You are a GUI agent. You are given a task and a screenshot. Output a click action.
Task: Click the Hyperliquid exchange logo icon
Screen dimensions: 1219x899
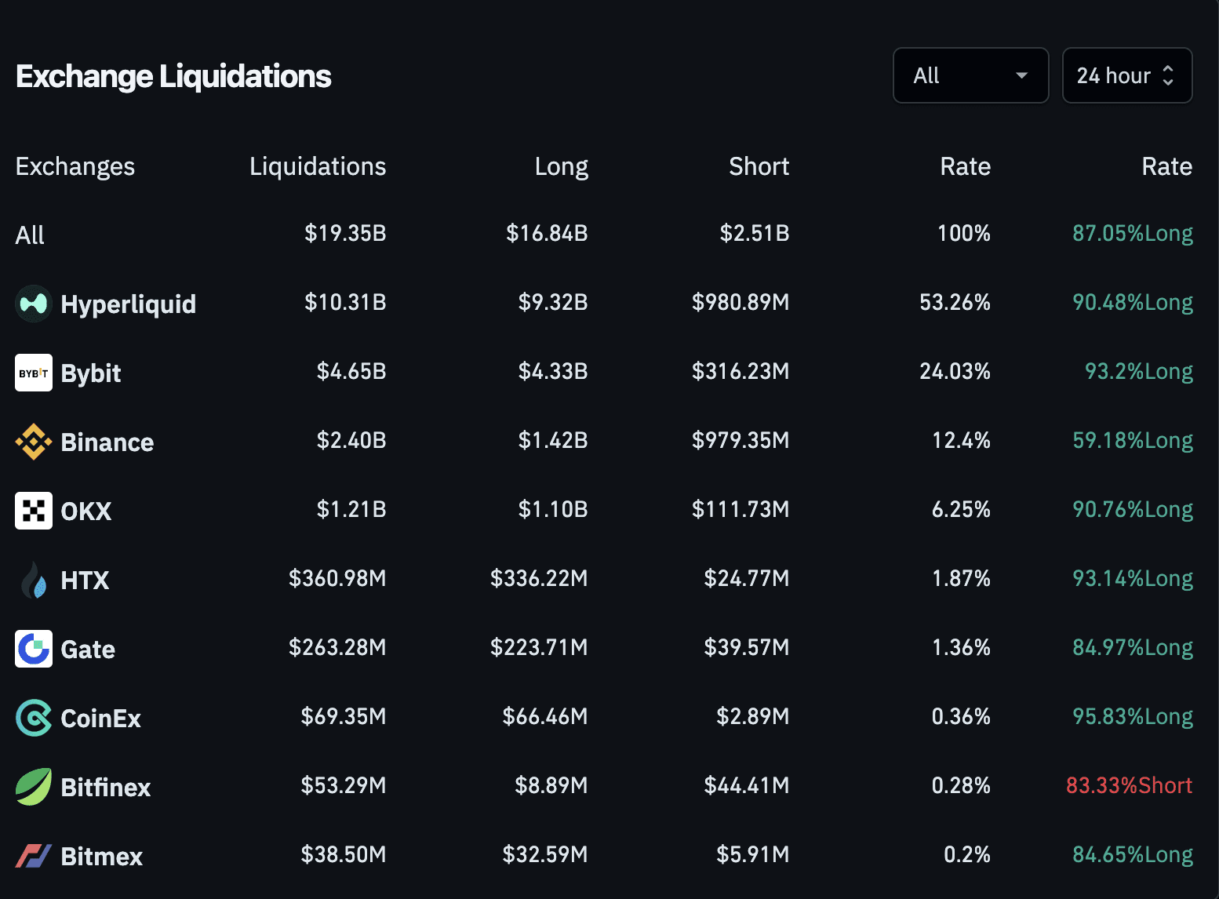tap(34, 304)
